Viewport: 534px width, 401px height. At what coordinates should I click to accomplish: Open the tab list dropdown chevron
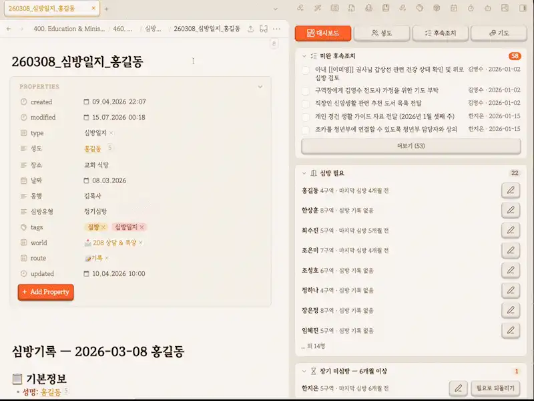(x=275, y=9)
